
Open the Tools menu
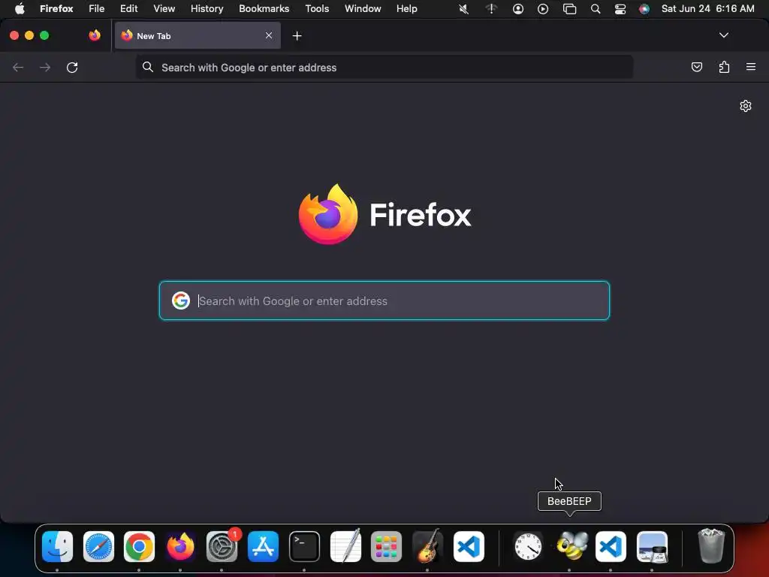pos(318,9)
